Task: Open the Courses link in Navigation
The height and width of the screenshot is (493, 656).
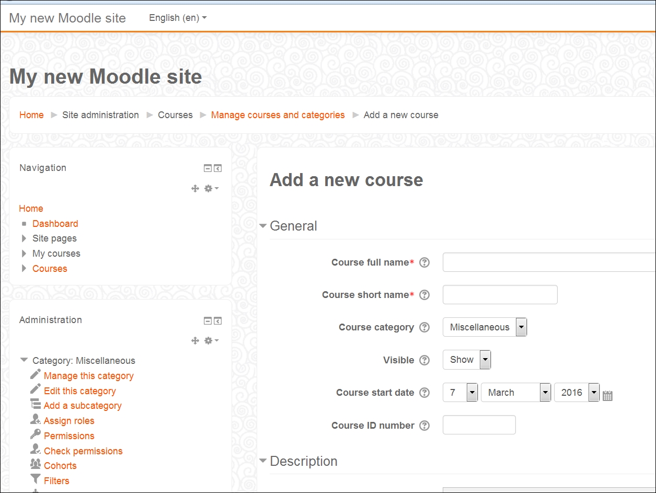Action: [50, 269]
